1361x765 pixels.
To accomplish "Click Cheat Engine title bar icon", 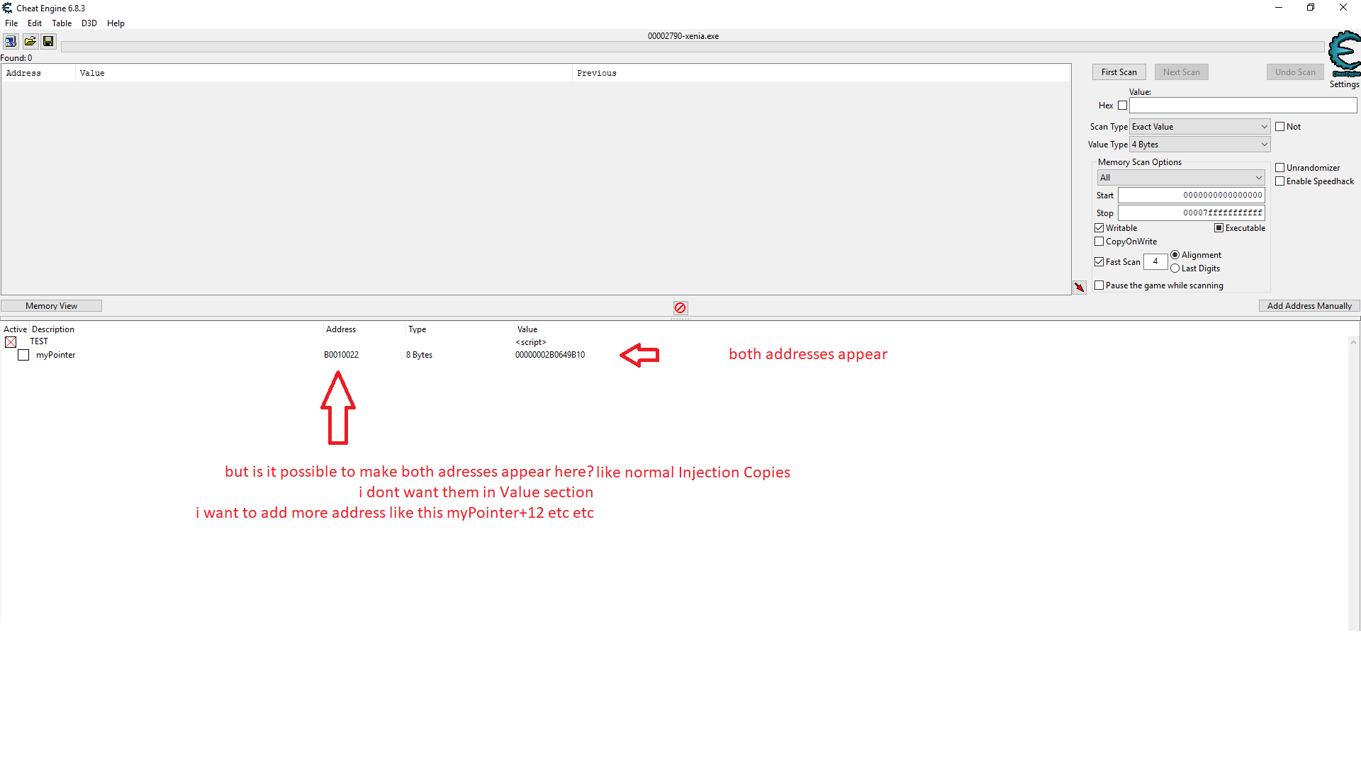I will pyautogui.click(x=7, y=8).
